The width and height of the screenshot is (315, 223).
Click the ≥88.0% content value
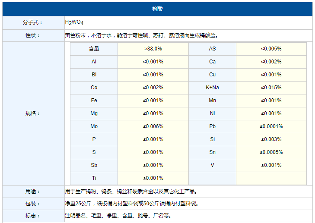pyautogui.click(x=153, y=49)
